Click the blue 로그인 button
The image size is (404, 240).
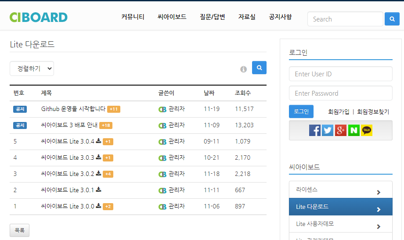[x=301, y=111]
